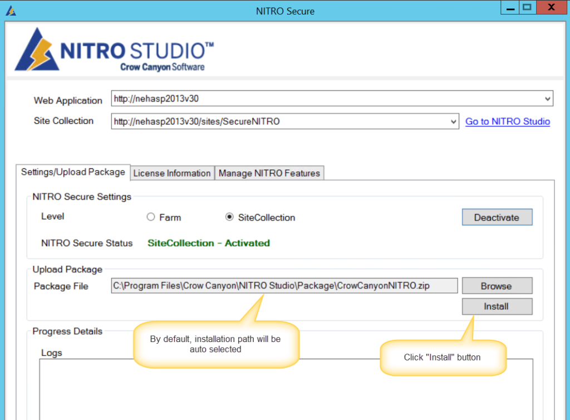Click the NITRO Studio logo

pyautogui.click(x=111, y=50)
